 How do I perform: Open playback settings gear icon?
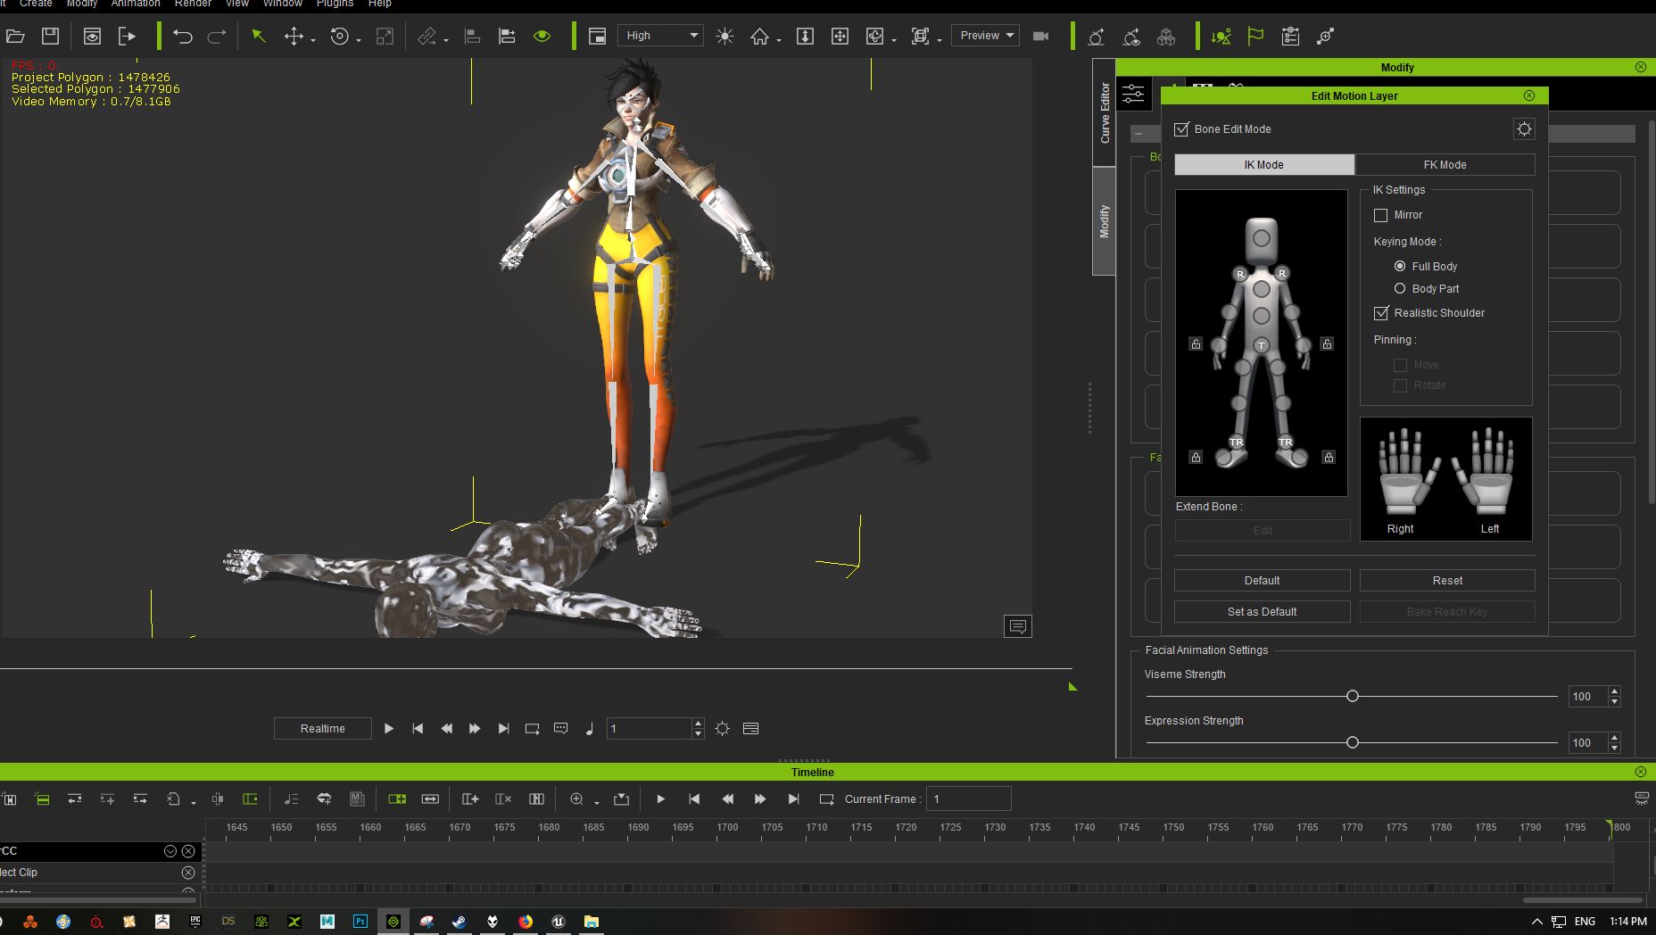coord(722,729)
